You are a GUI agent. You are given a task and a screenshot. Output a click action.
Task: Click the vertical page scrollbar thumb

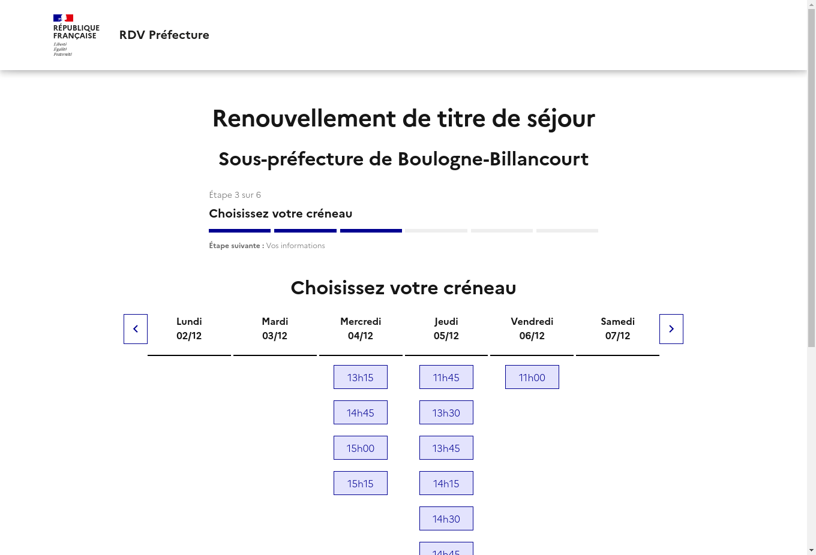(811, 179)
